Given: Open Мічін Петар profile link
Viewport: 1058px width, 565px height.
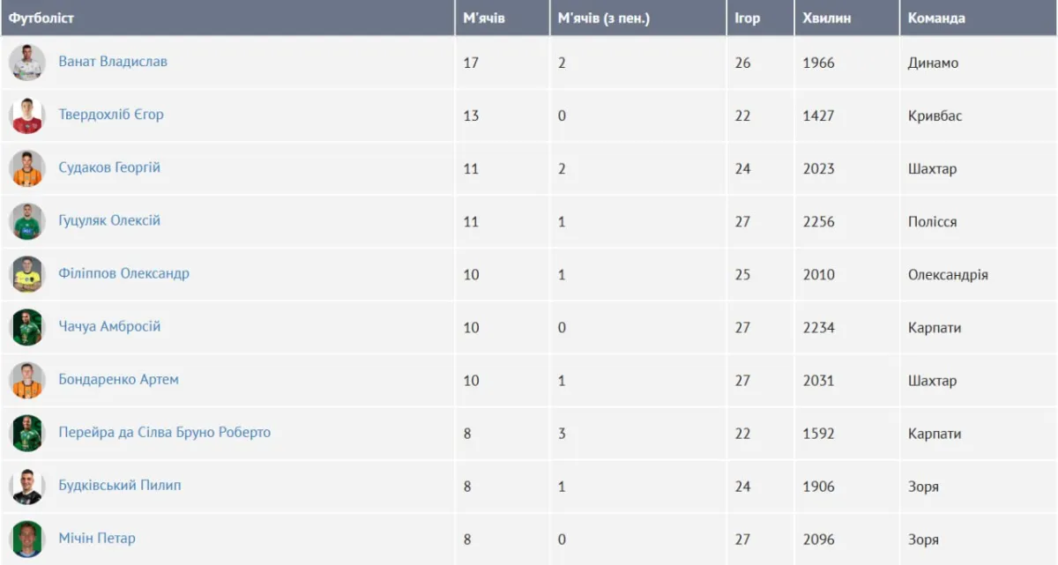Looking at the screenshot, I should (97, 538).
